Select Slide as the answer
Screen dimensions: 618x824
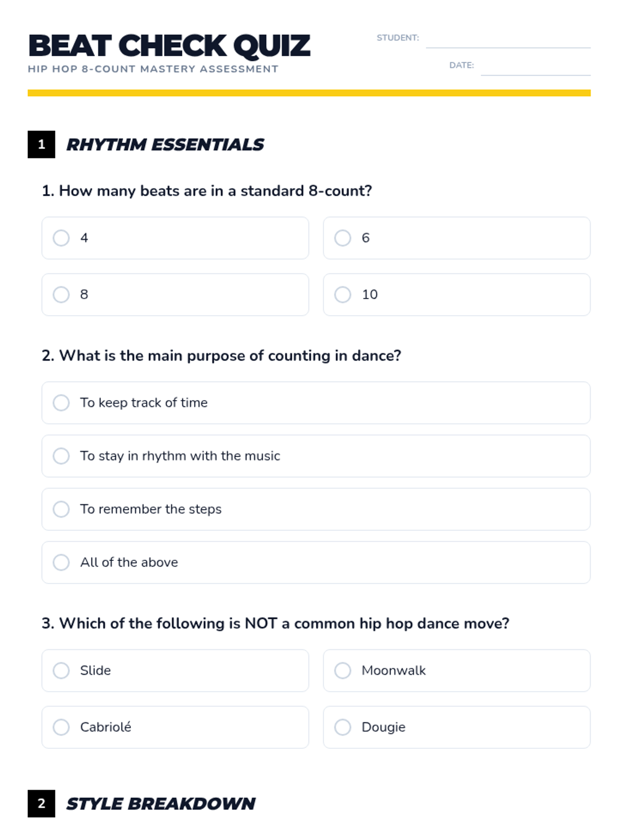[175, 671]
